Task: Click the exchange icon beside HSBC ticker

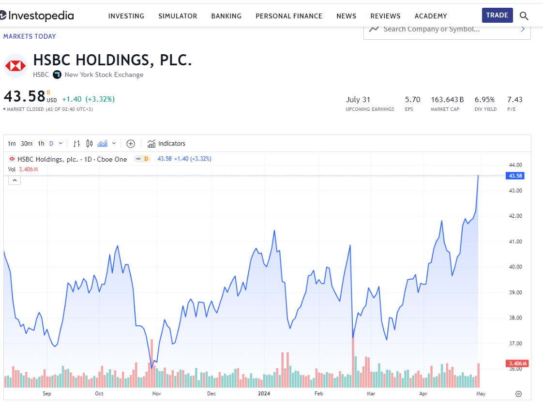Action: [x=57, y=75]
